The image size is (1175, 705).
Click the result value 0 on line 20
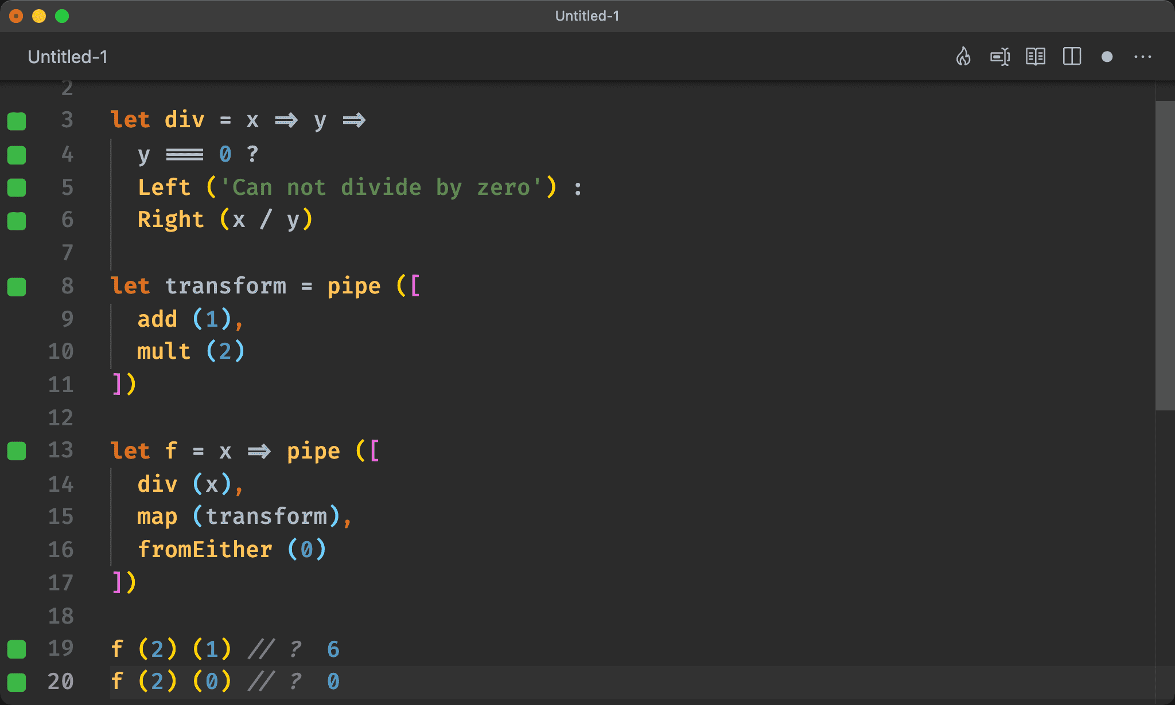pyautogui.click(x=333, y=682)
